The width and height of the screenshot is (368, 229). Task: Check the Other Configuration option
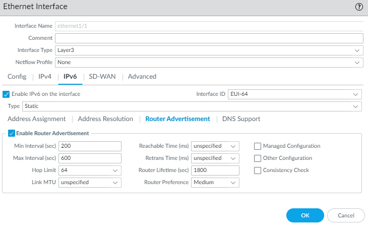tap(258, 158)
